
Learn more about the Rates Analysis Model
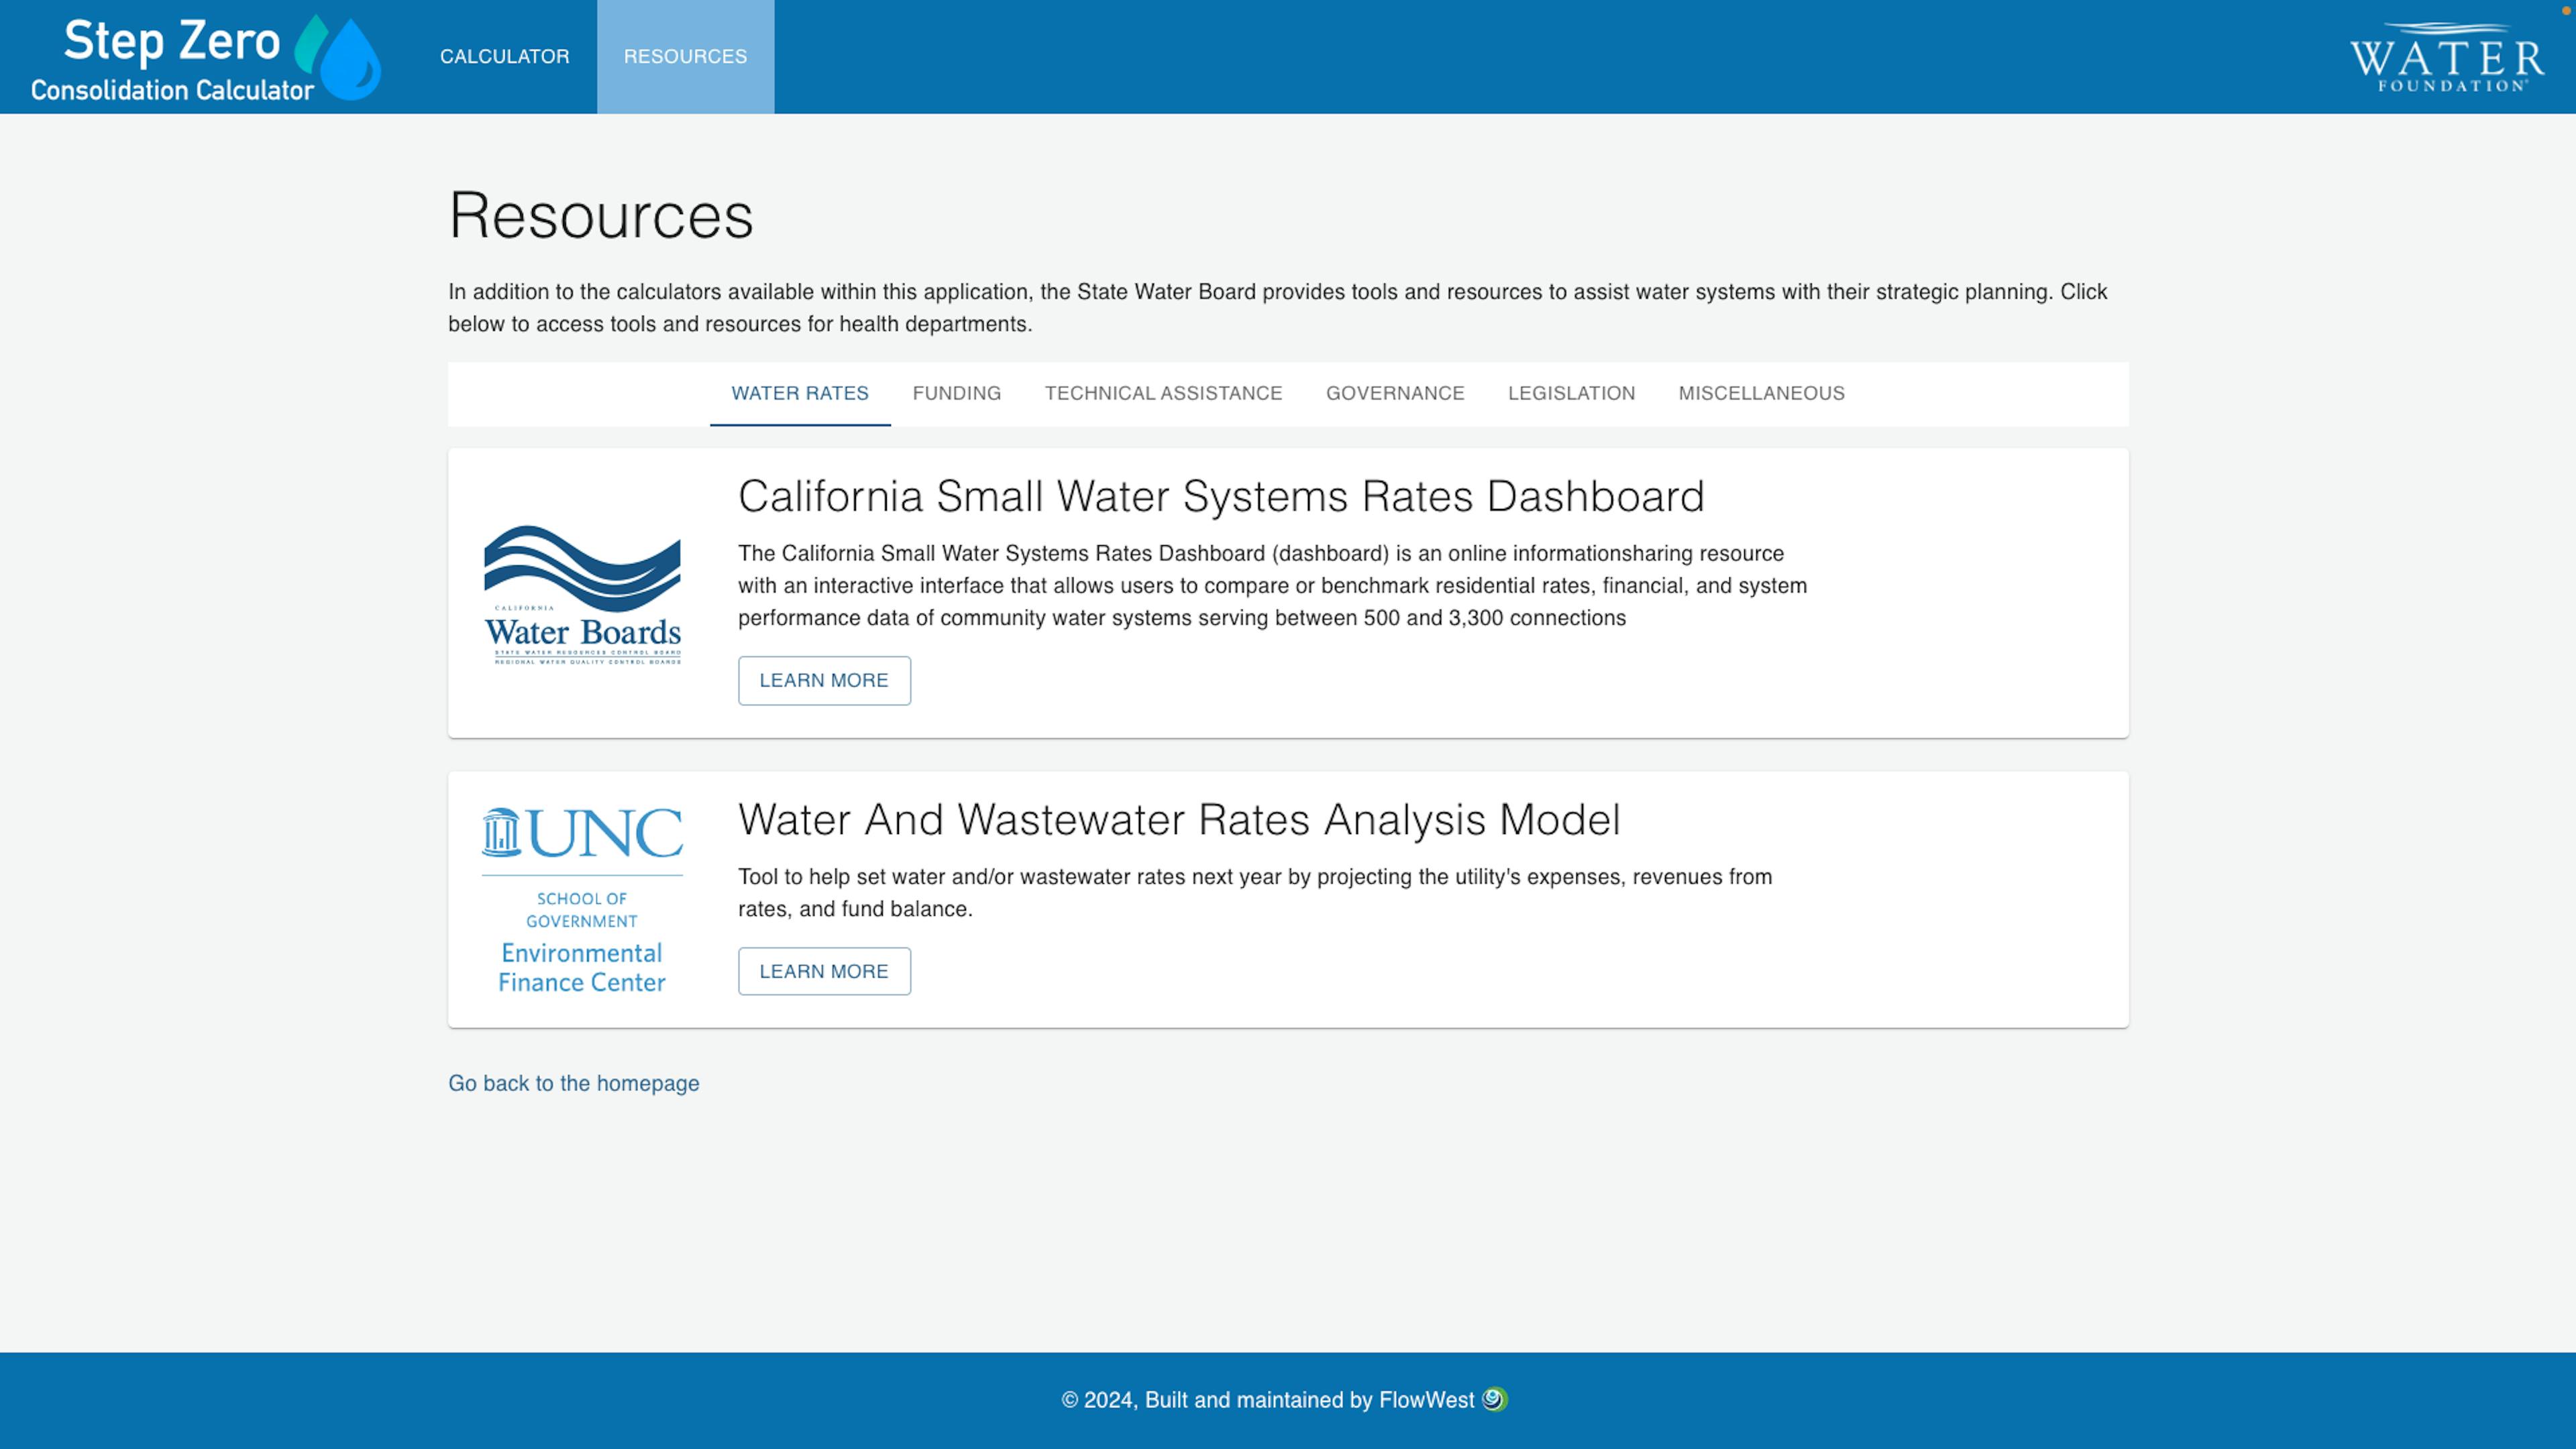(x=823, y=972)
